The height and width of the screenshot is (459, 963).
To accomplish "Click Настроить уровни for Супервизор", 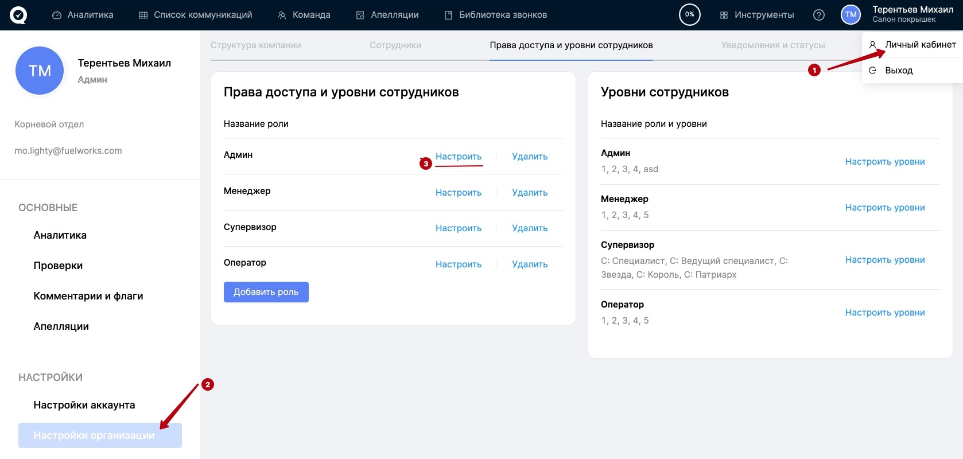I will click(884, 260).
